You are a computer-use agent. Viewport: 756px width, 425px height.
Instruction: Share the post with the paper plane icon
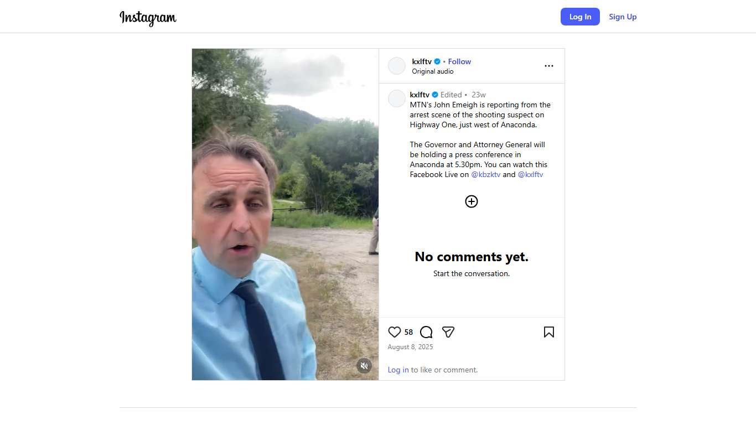[x=448, y=332]
